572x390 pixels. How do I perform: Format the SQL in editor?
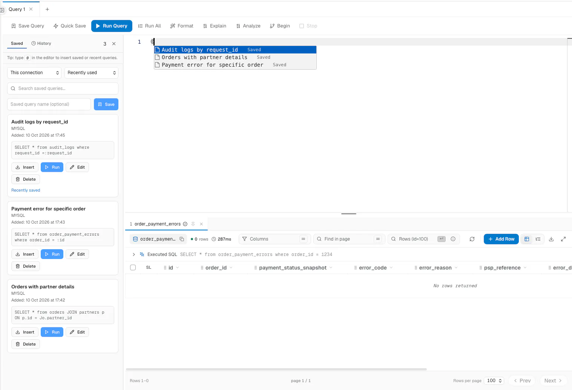click(x=182, y=26)
